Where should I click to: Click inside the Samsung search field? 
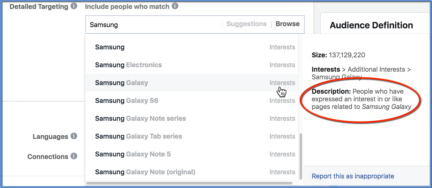[155, 25]
